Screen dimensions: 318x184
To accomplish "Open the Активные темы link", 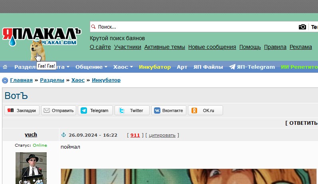I will (x=165, y=47).
